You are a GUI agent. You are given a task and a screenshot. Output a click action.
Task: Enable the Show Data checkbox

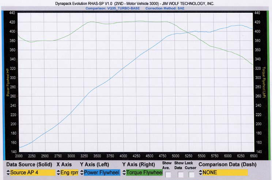[x=181, y=175]
